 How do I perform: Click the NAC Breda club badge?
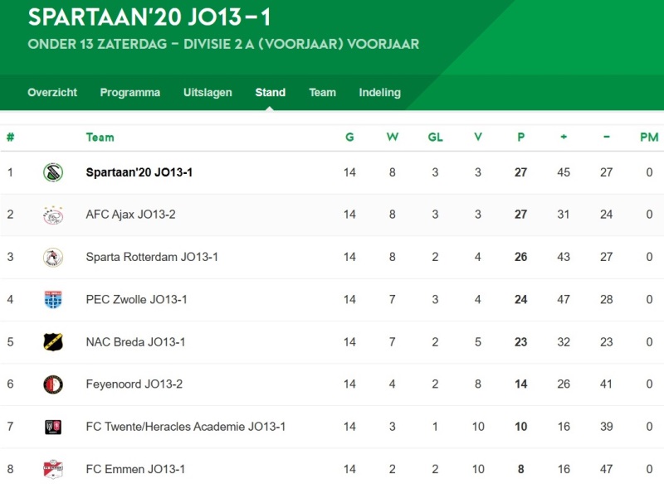53,341
